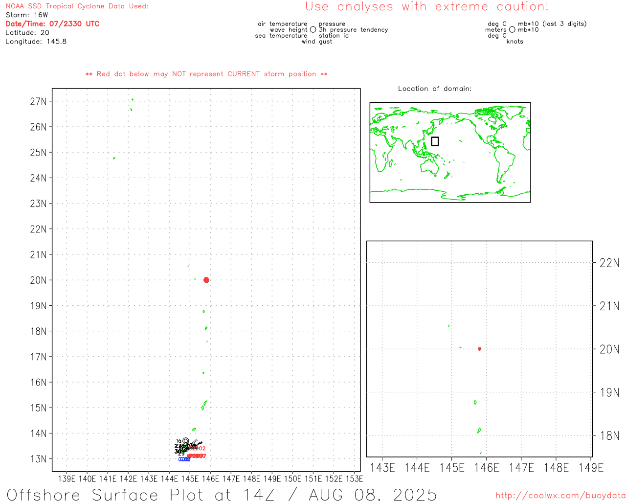This screenshot has width=626, height=501.
Task: Click the 'knots' units label
Action: [x=515, y=42]
